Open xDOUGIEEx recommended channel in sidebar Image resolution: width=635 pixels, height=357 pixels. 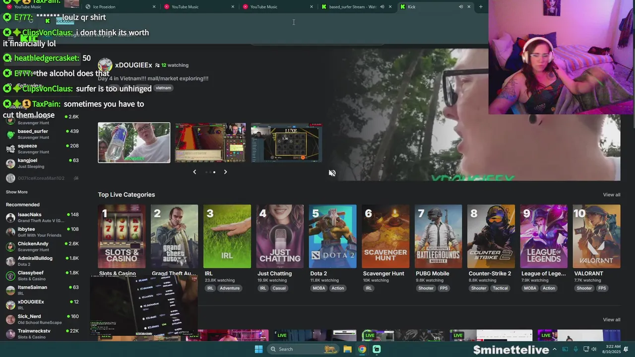pyautogui.click(x=42, y=304)
